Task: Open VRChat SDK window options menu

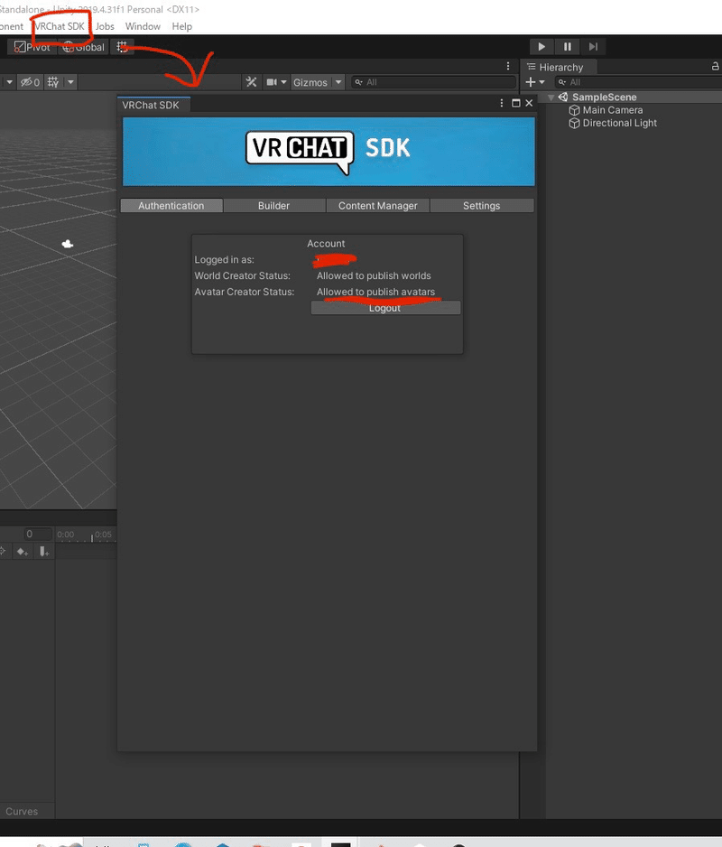Action: tap(501, 103)
